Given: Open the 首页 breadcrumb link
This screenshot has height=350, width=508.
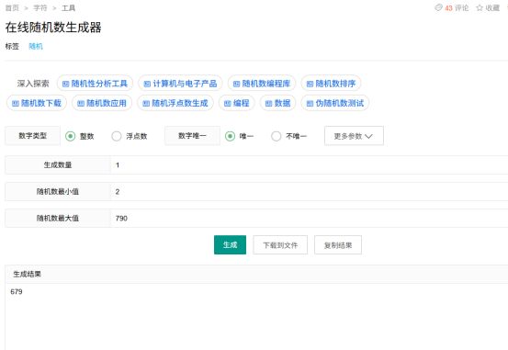Looking at the screenshot, I should pos(12,7).
